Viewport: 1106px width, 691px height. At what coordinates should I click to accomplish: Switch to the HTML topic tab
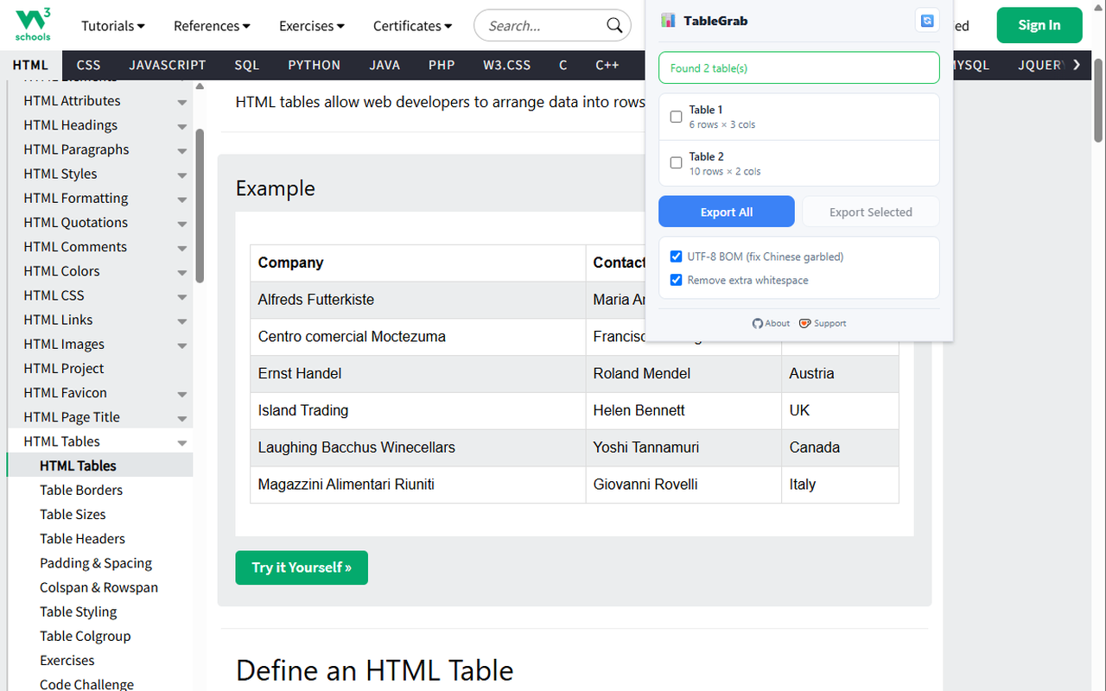(x=30, y=65)
